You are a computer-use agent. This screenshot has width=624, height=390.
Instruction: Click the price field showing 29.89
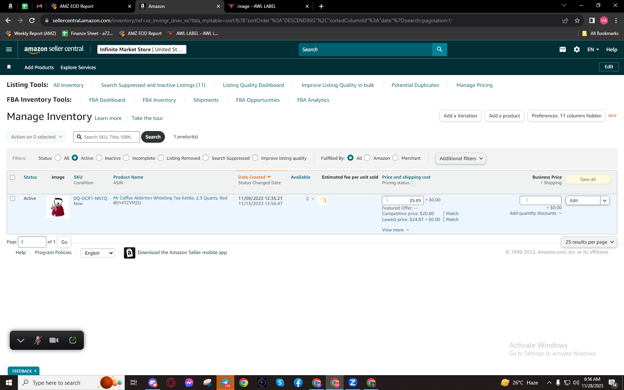point(403,201)
